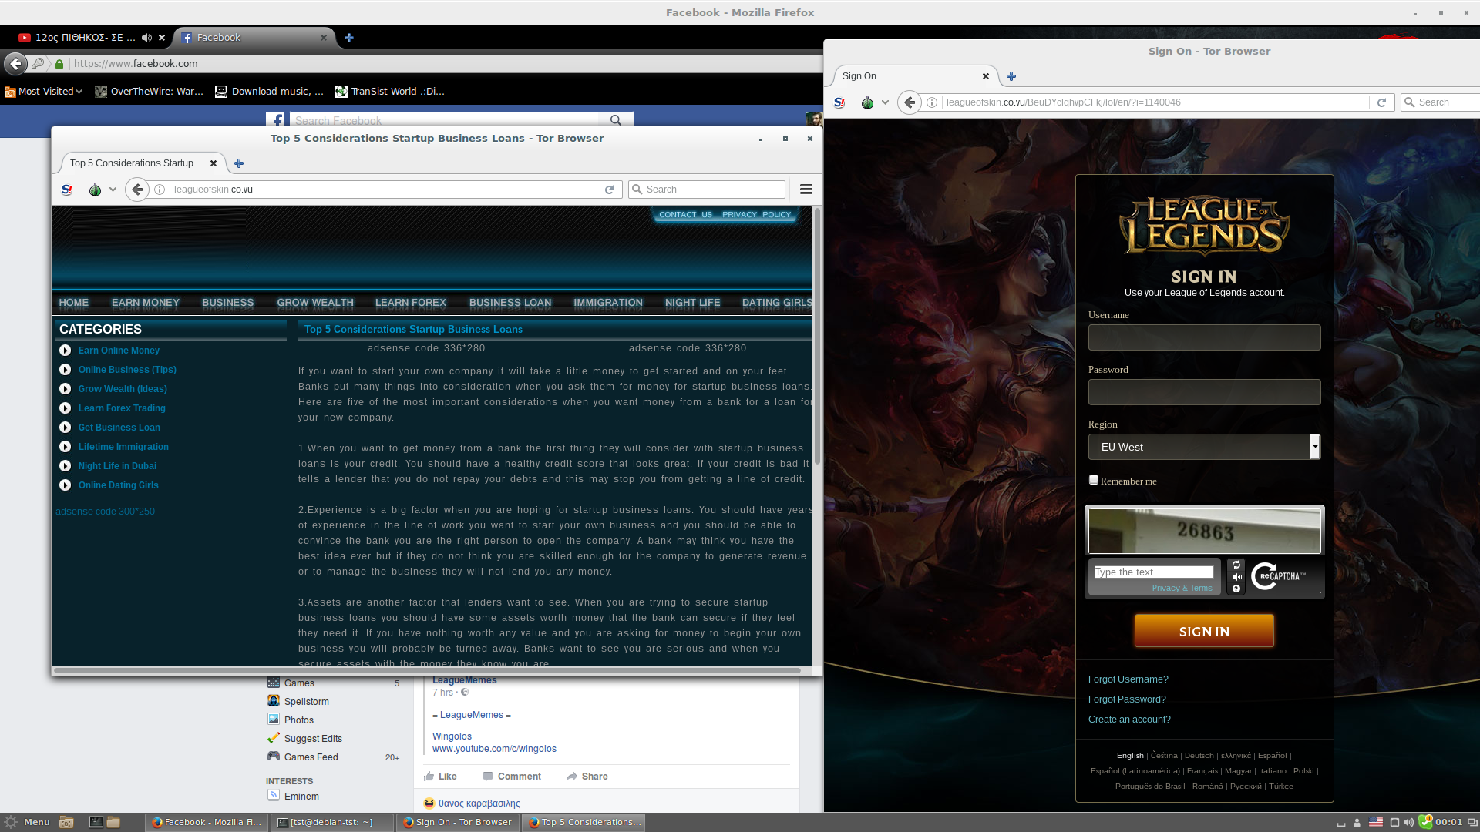Viewport: 1480px width, 832px height.
Task: Select the ελληνικά language link
Action: [x=1236, y=756]
